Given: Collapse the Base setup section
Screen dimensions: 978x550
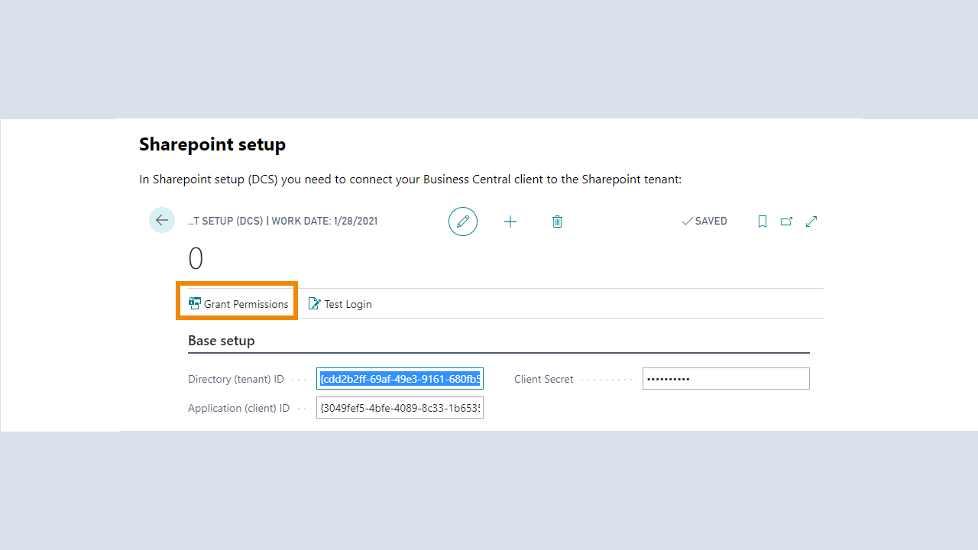Looking at the screenshot, I should pyautogui.click(x=222, y=341).
